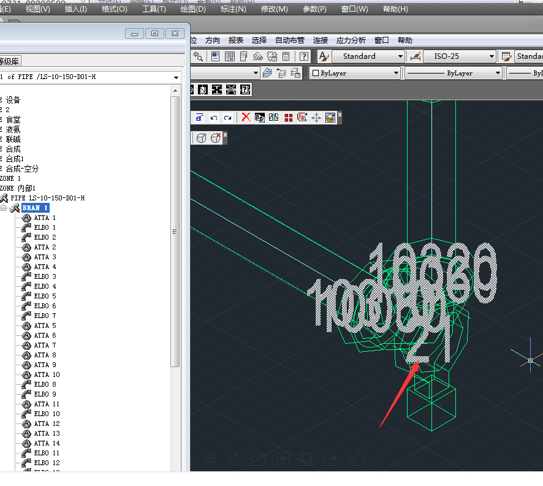Screen dimensions: 543x486
Task: Click the red four-square array icon
Action: pyautogui.click(x=288, y=118)
